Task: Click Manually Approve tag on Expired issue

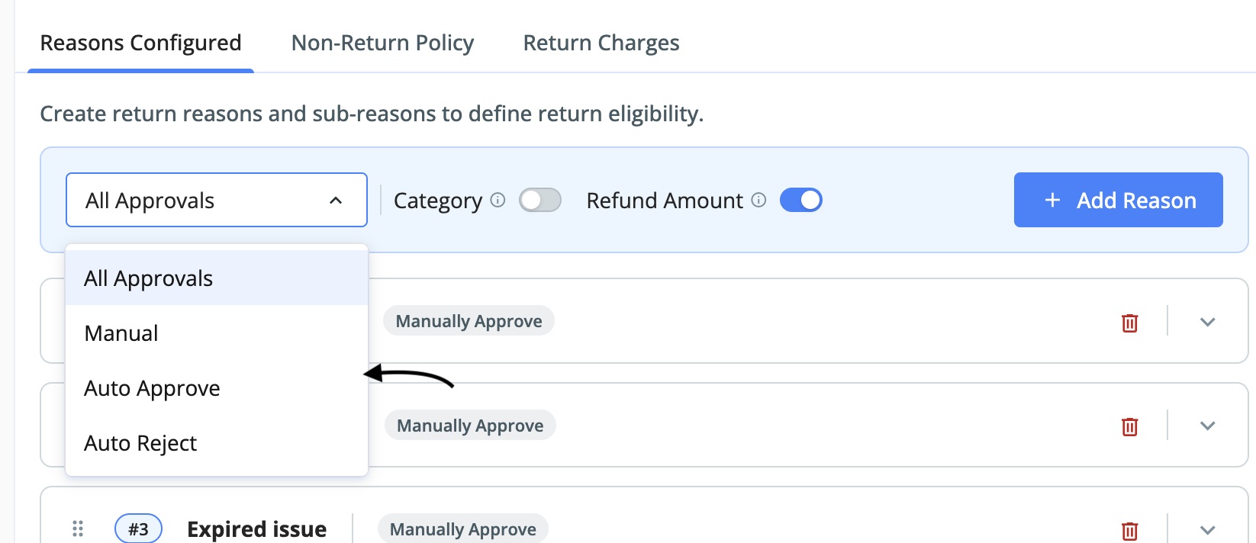Action: [463, 529]
